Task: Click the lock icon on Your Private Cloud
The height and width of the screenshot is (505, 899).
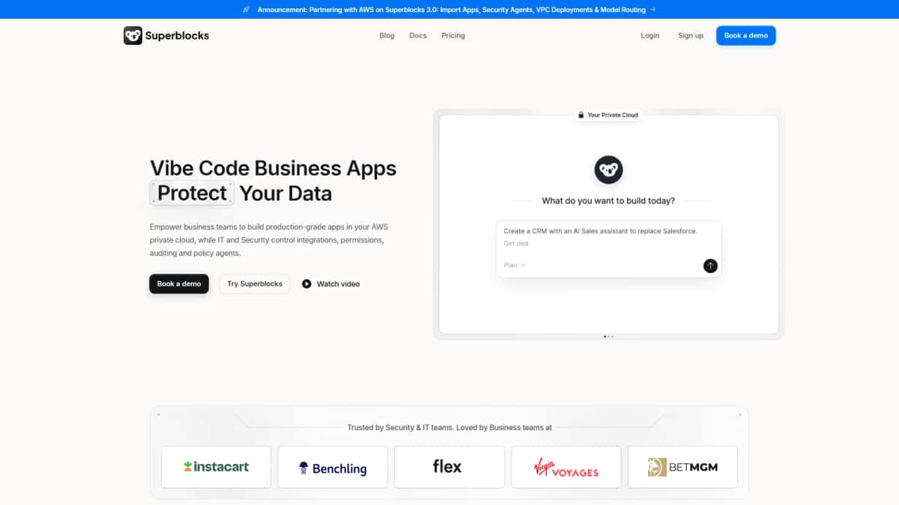Action: [x=581, y=115]
